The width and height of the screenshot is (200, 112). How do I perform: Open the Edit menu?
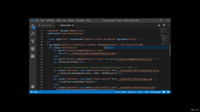(x=42, y=21)
